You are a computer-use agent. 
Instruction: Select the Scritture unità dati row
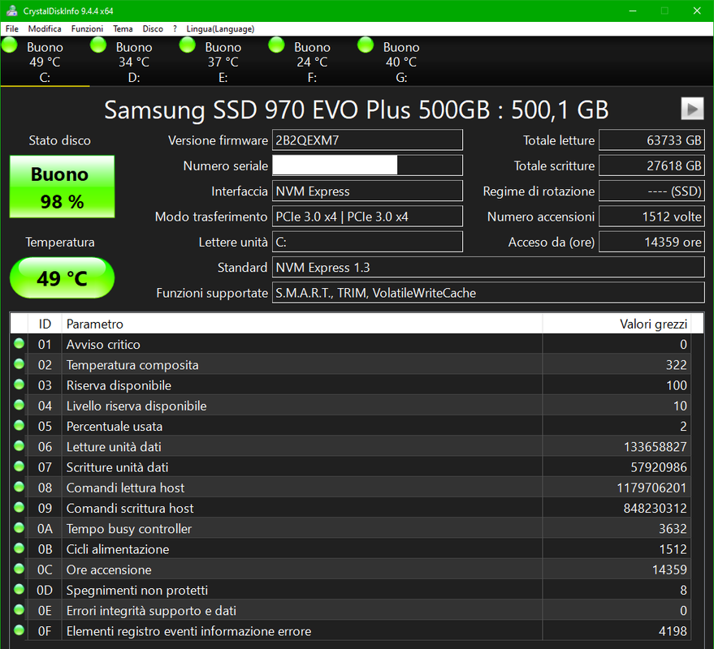click(x=350, y=467)
